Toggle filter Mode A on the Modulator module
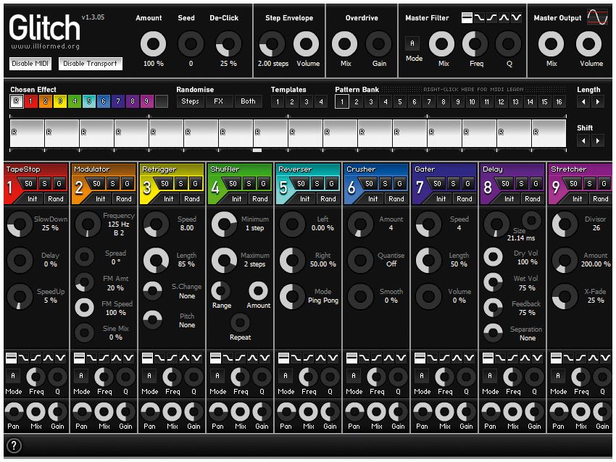616x462 pixels. pos(80,377)
